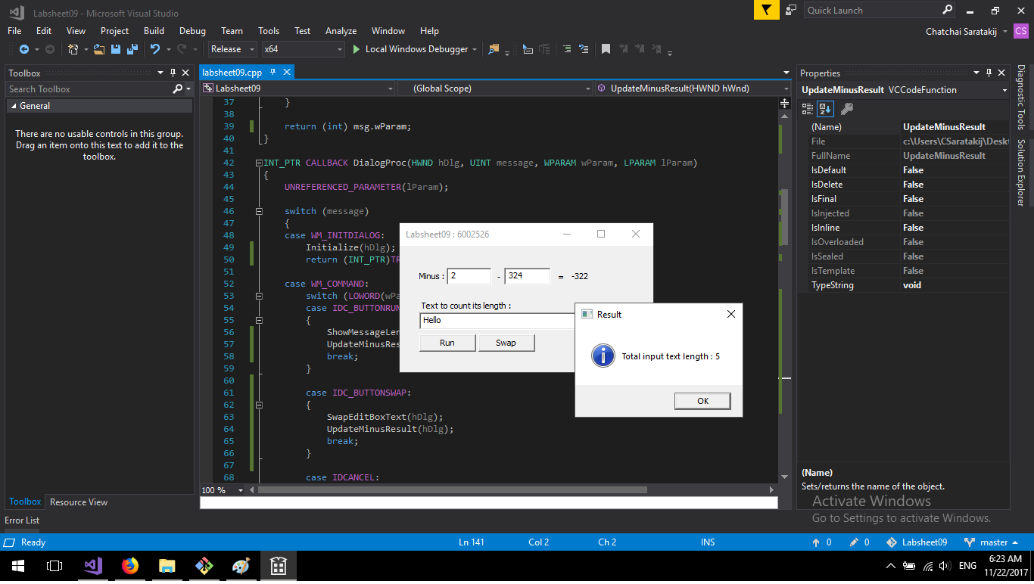Click the green Start Debugging play icon
This screenshot has height=584, width=1034.
coord(357,49)
